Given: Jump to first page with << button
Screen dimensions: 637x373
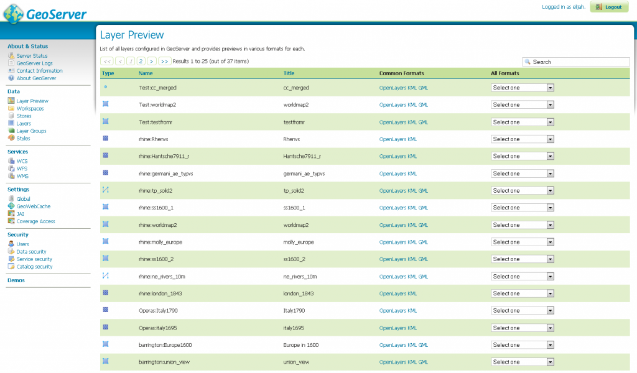Looking at the screenshot, I should (107, 62).
